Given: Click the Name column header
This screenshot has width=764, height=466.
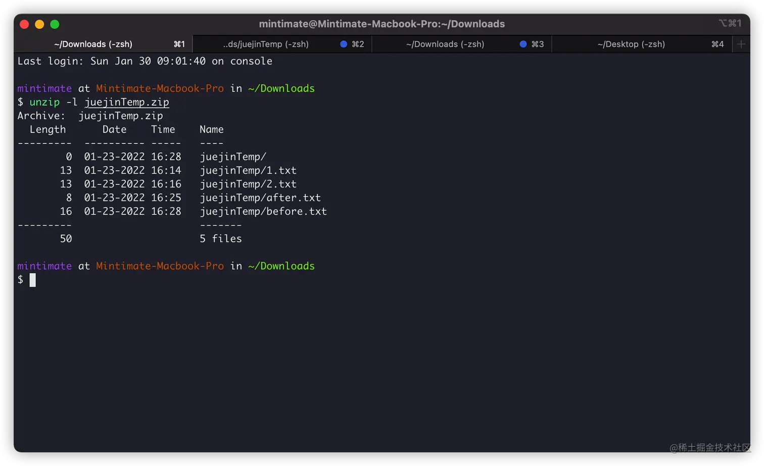Looking at the screenshot, I should [212, 129].
